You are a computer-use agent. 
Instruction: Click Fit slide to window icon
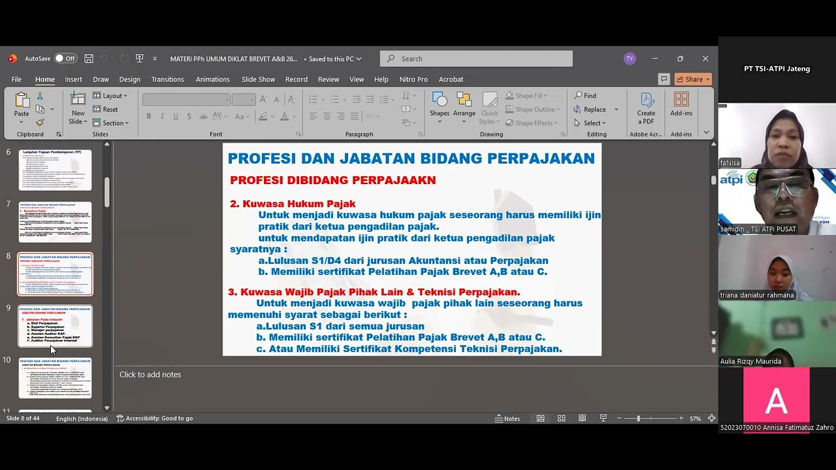711,418
